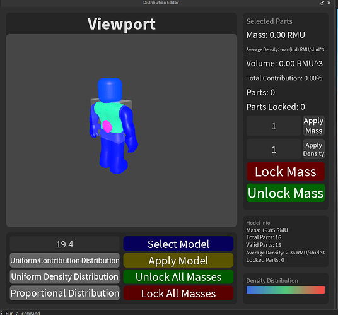Close the Distribution Editor panel
Image resolution: width=338 pixels, height=315 pixels.
[329, 3]
